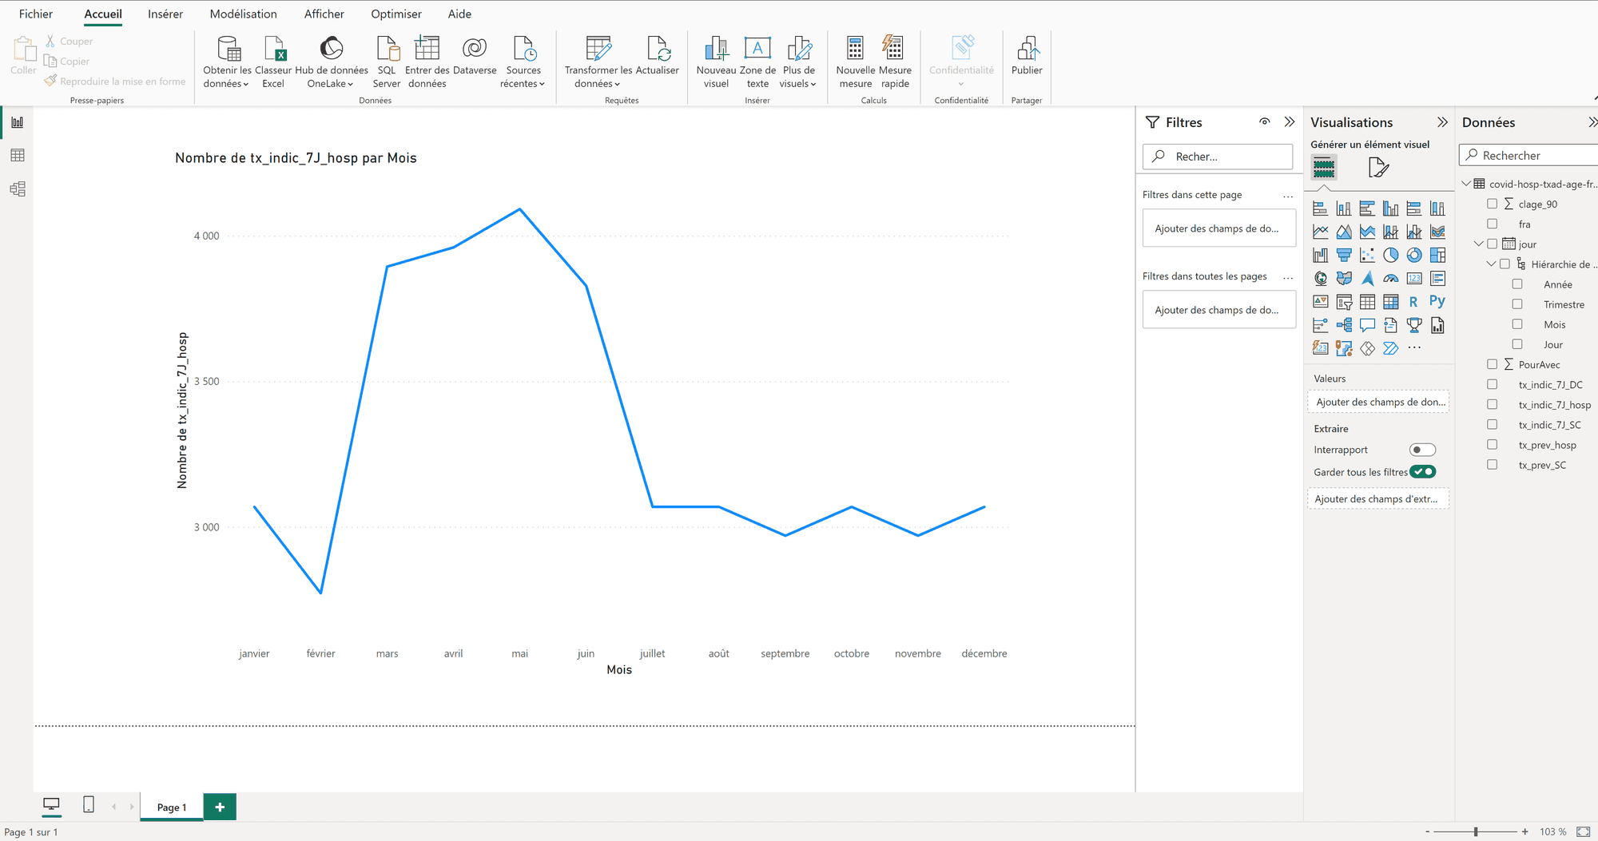Open Plus de visuels dropdown
Image resolution: width=1598 pixels, height=841 pixels.
tap(798, 61)
